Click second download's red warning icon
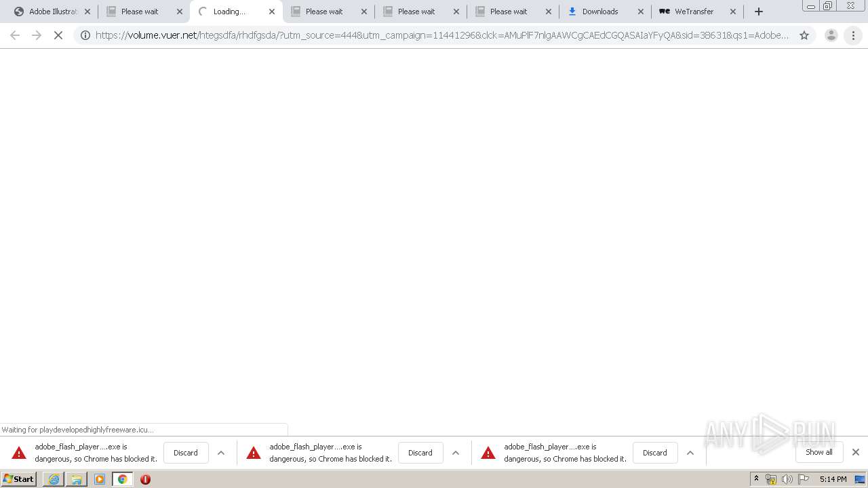This screenshot has height=488, width=868. click(254, 453)
